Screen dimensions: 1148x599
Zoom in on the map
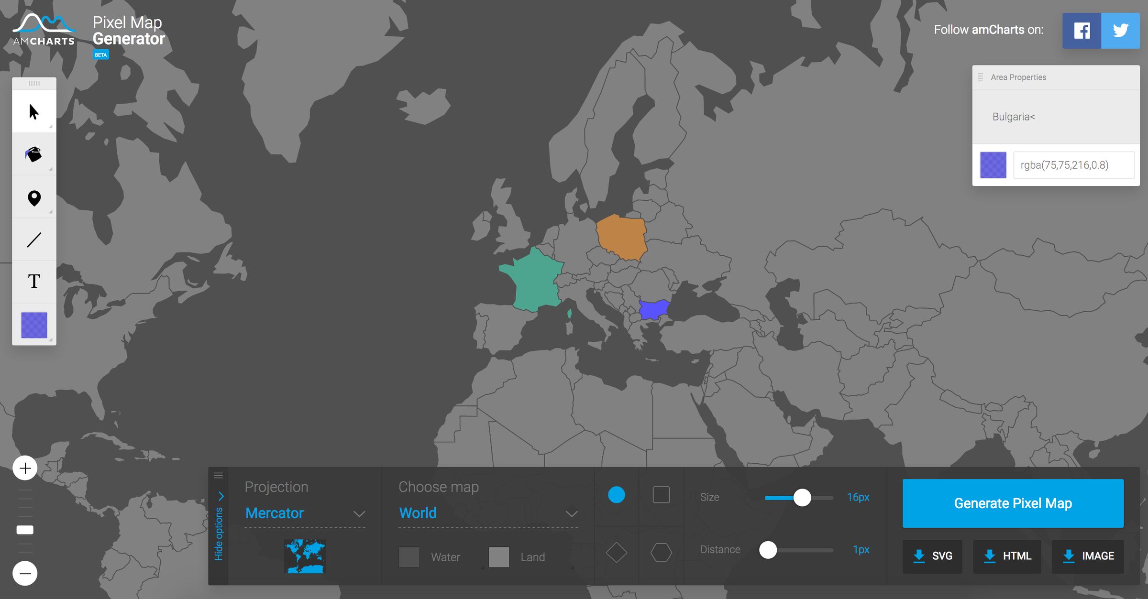tap(24, 468)
